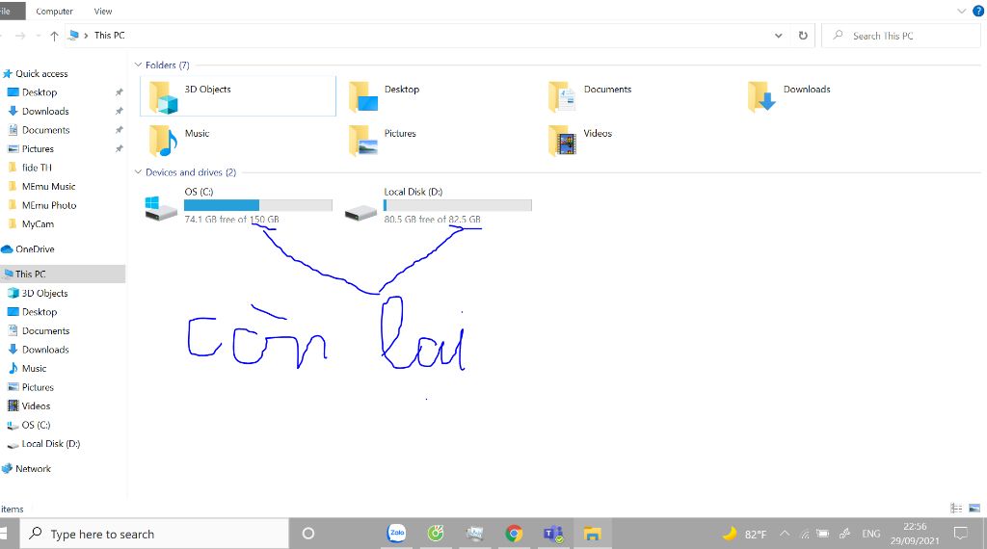
Task: Click the weather 82°F widget
Action: point(745,534)
